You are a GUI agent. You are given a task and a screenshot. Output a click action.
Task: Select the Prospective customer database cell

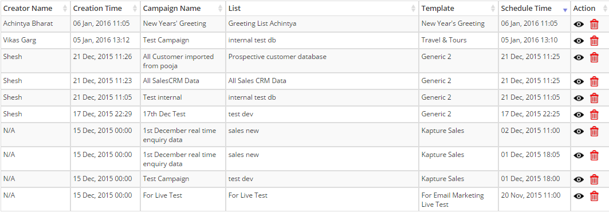(x=323, y=61)
